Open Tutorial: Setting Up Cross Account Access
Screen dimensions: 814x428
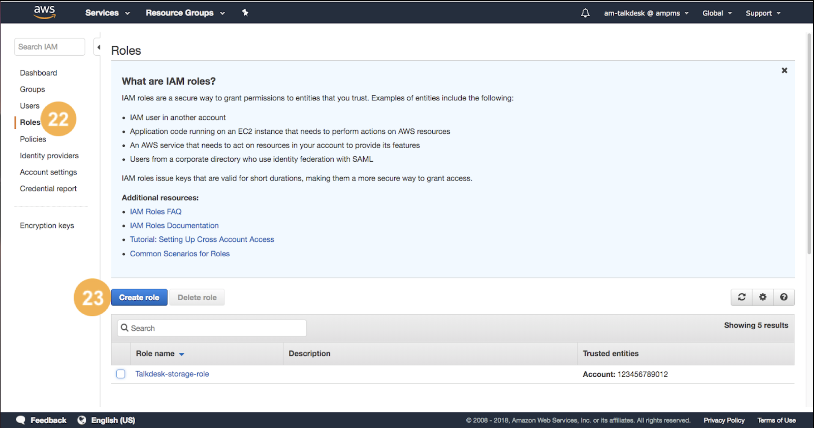click(202, 239)
